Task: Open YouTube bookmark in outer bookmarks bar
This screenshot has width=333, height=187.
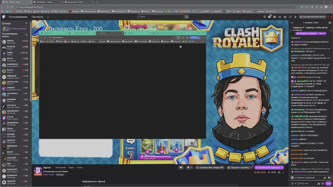Action: point(18,11)
